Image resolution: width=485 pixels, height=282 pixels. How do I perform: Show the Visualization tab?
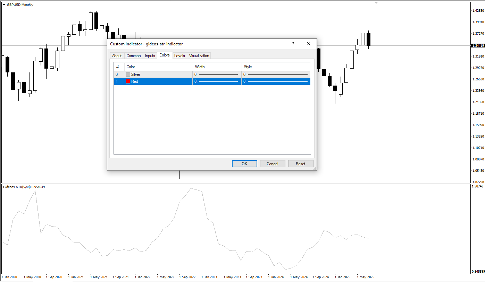199,56
